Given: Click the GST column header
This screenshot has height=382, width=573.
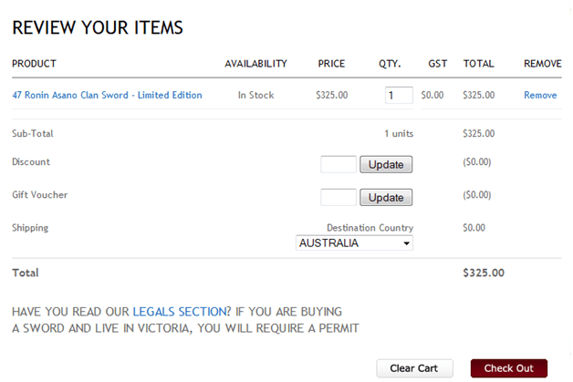Looking at the screenshot, I should click(438, 64).
